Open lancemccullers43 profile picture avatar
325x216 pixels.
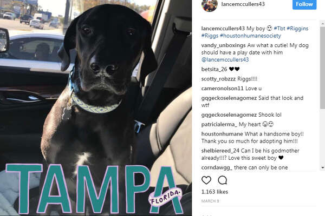[x=209, y=4]
